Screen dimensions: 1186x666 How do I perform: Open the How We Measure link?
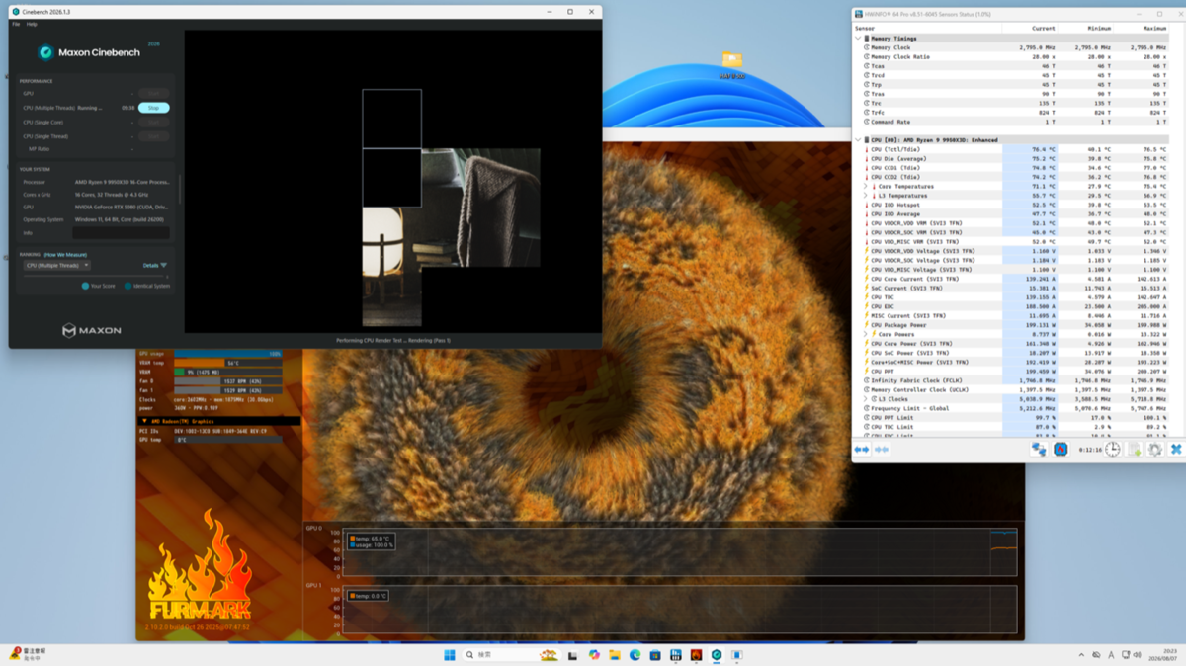pos(66,254)
